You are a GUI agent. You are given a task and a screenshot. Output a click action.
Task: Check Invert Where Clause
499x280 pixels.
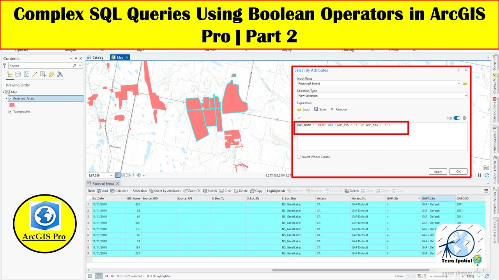click(x=299, y=157)
